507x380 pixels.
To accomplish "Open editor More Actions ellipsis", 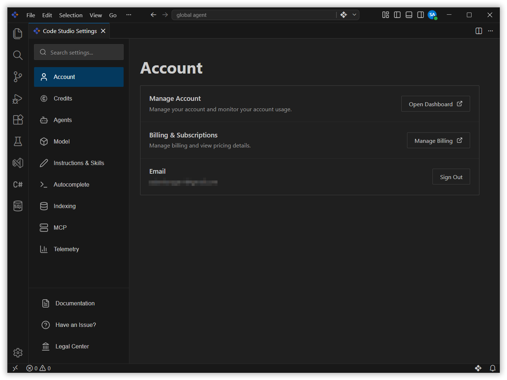I will [491, 31].
